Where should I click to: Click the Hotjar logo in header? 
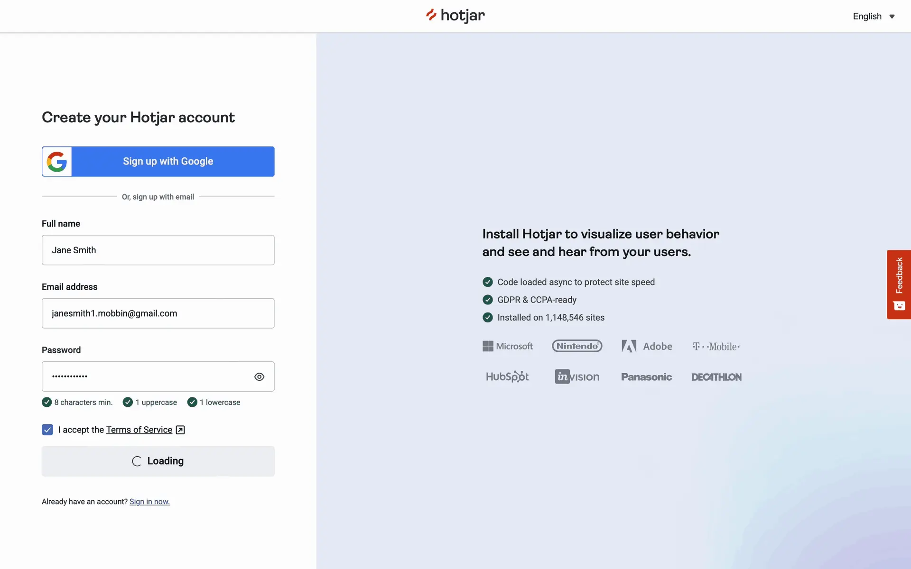(455, 16)
